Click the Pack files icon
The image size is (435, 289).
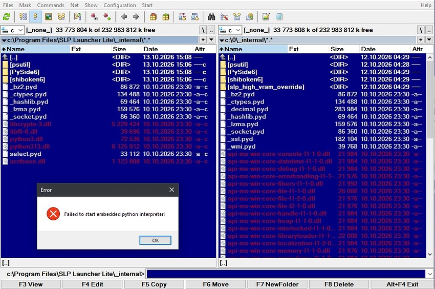(x=153, y=17)
